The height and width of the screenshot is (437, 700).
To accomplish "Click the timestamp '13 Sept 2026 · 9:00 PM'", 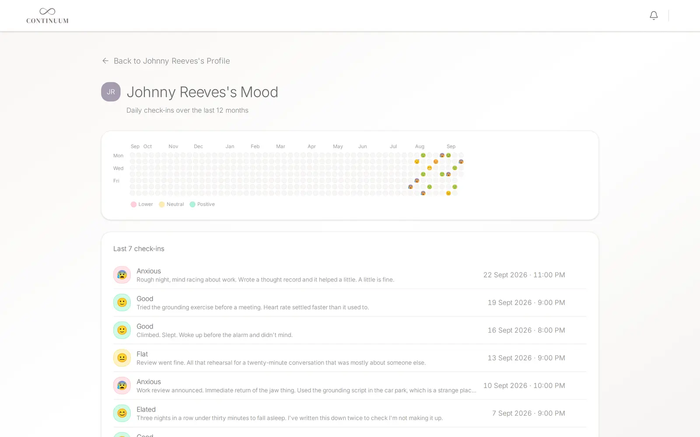I will [526, 358].
